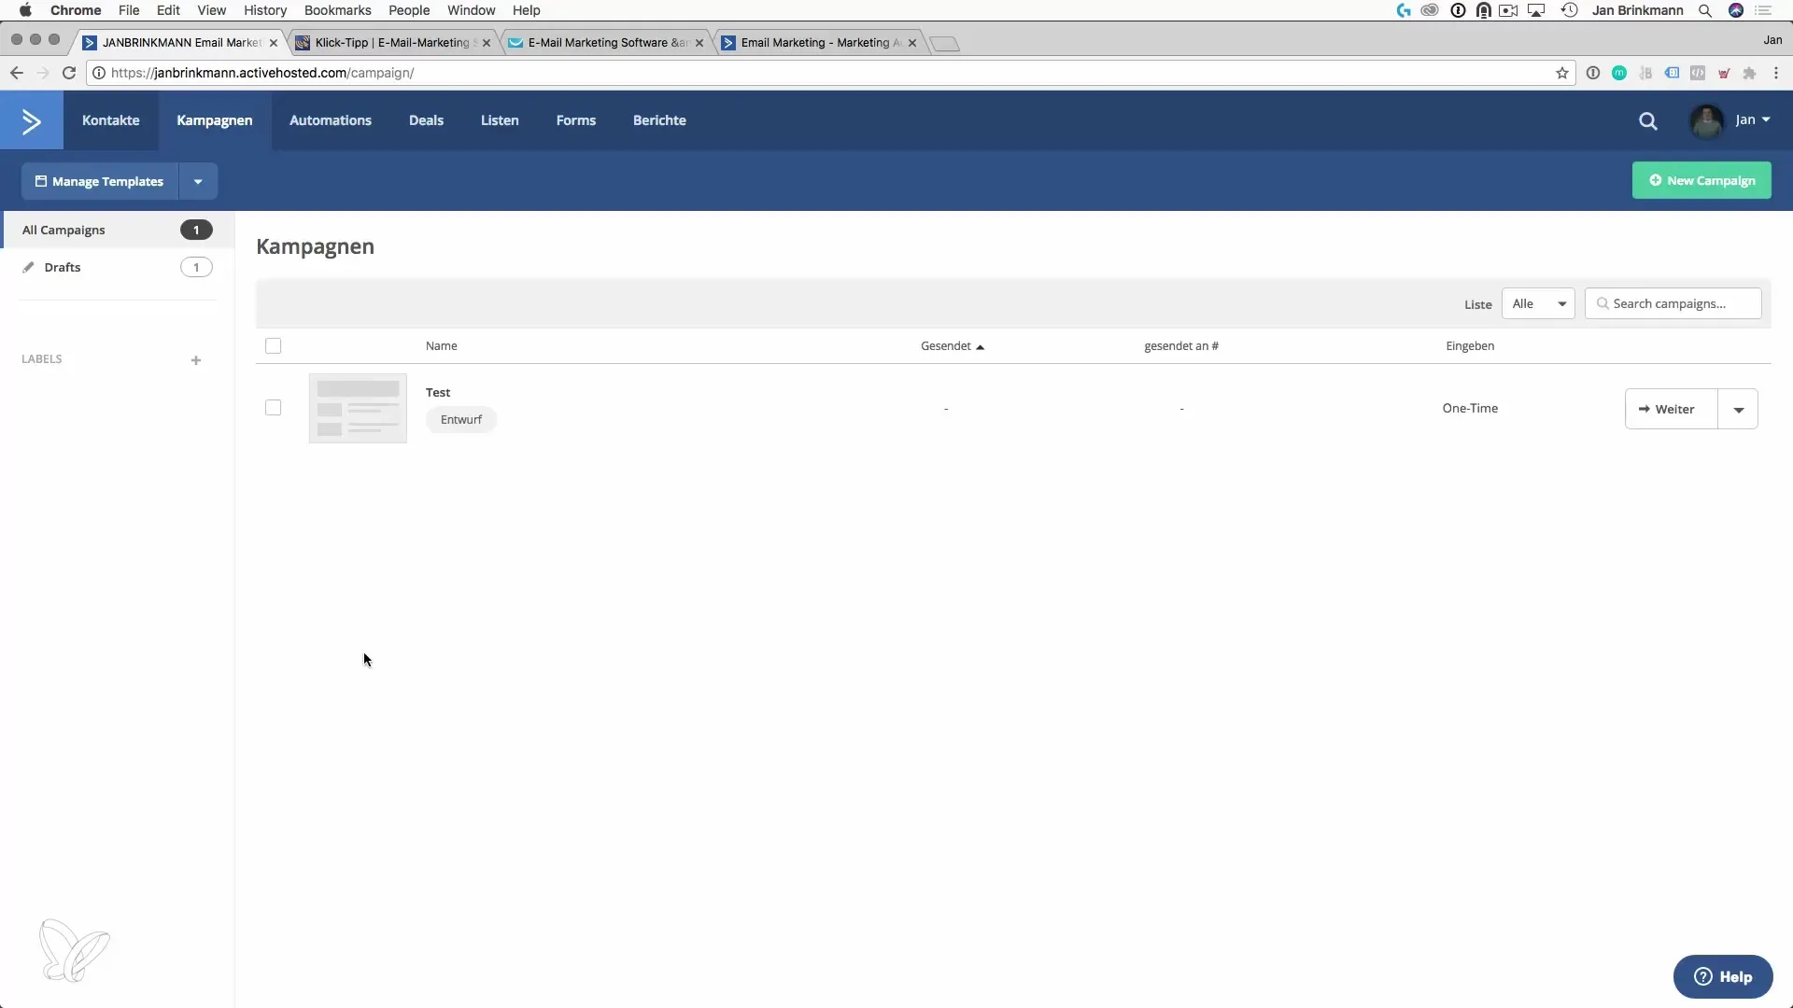
Task: Open the Berichte tab
Action: point(659,120)
